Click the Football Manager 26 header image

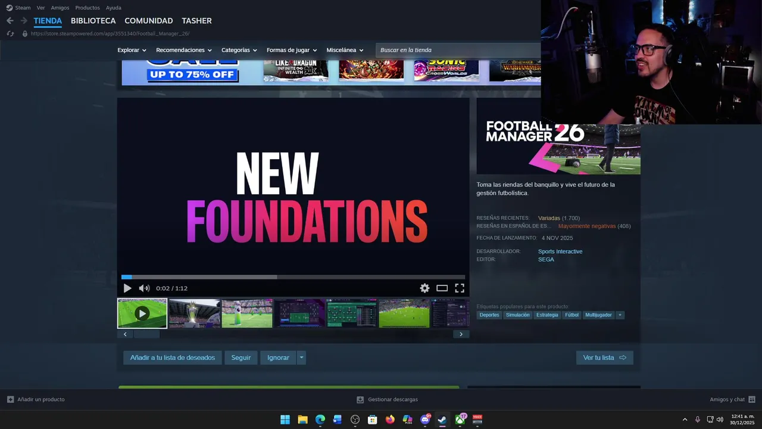pos(558,149)
